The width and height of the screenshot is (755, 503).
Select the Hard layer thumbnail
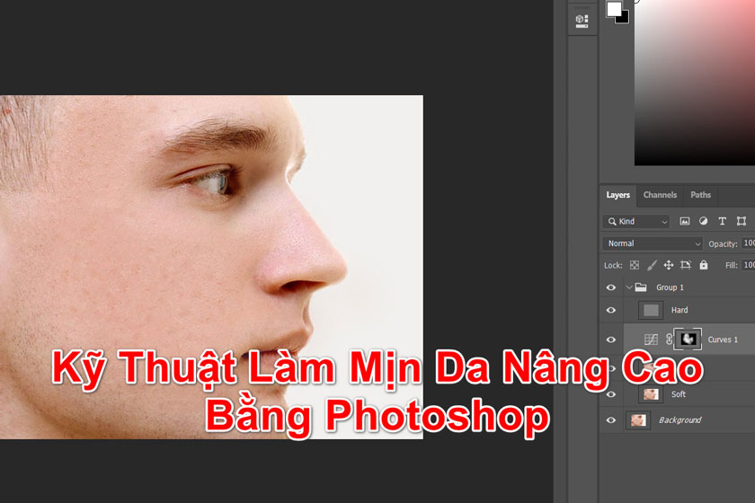coord(651,310)
